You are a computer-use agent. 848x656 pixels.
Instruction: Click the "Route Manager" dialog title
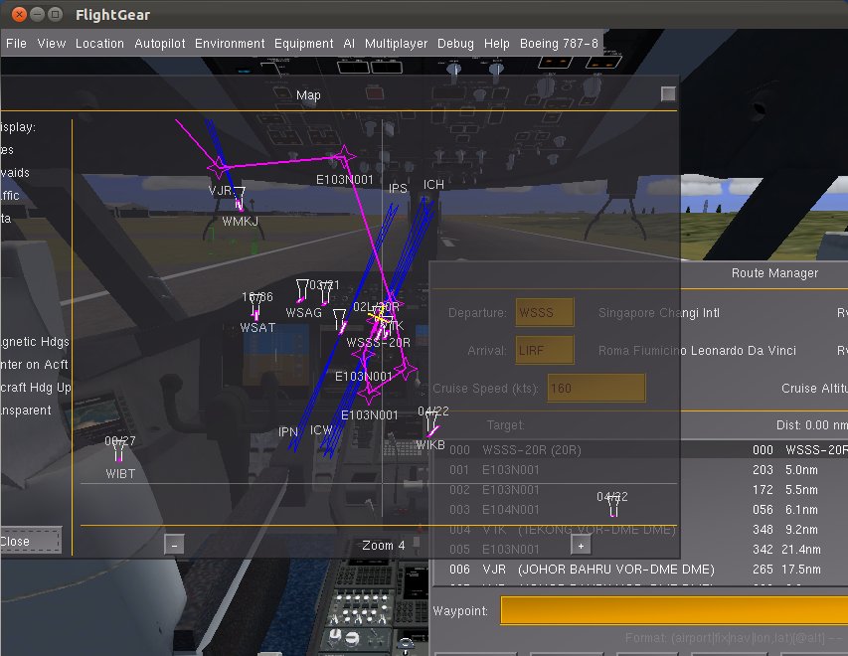[774, 273]
